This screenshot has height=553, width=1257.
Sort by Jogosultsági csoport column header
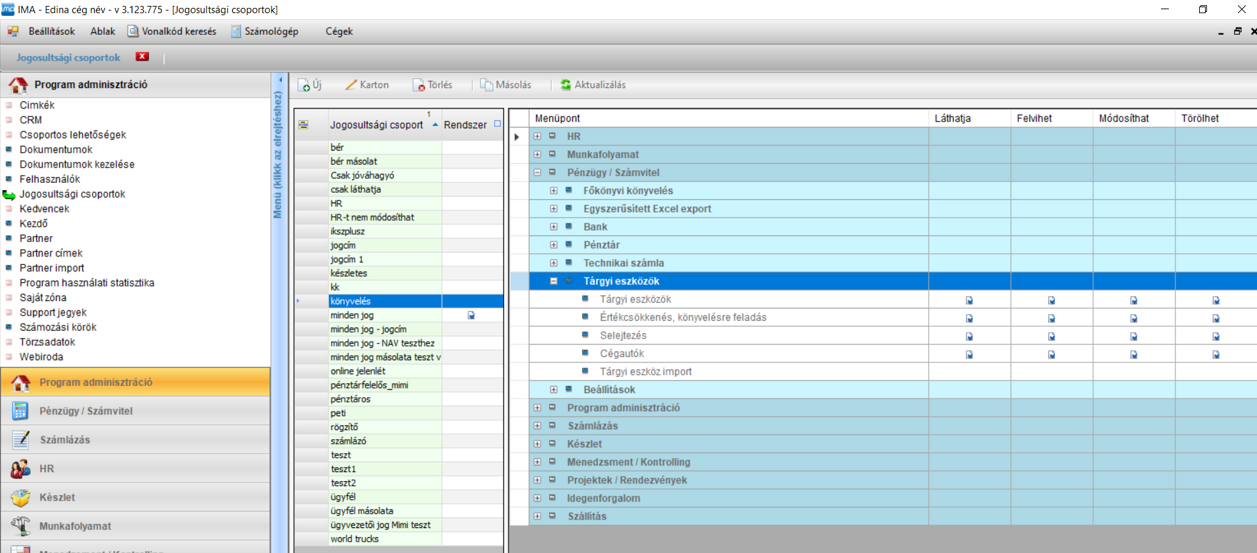click(376, 125)
